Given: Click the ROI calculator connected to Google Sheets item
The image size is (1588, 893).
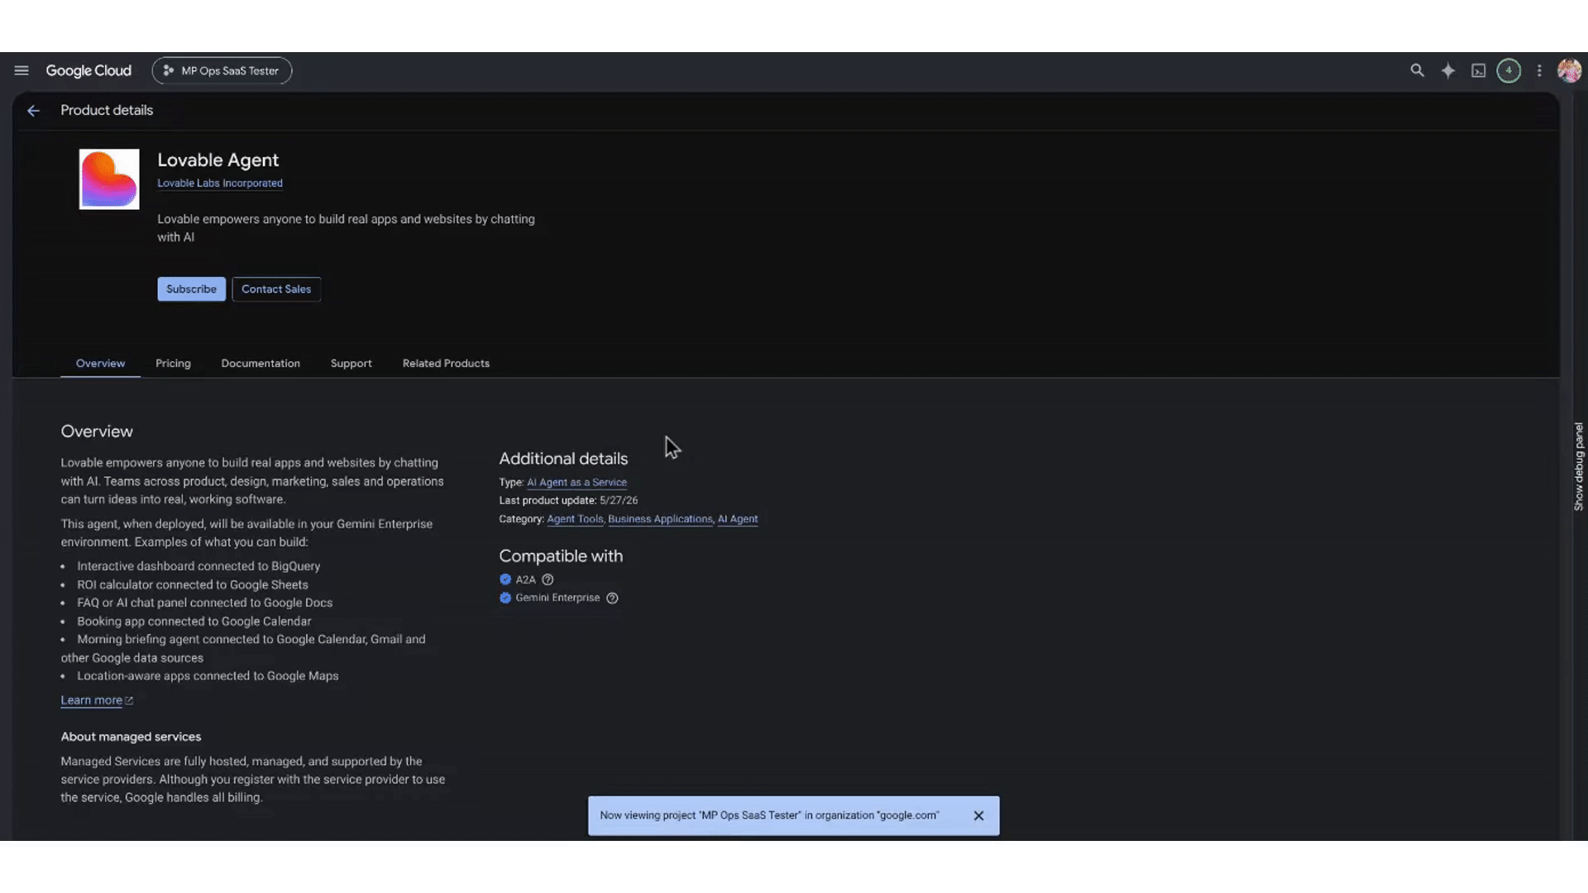Looking at the screenshot, I should tap(193, 585).
